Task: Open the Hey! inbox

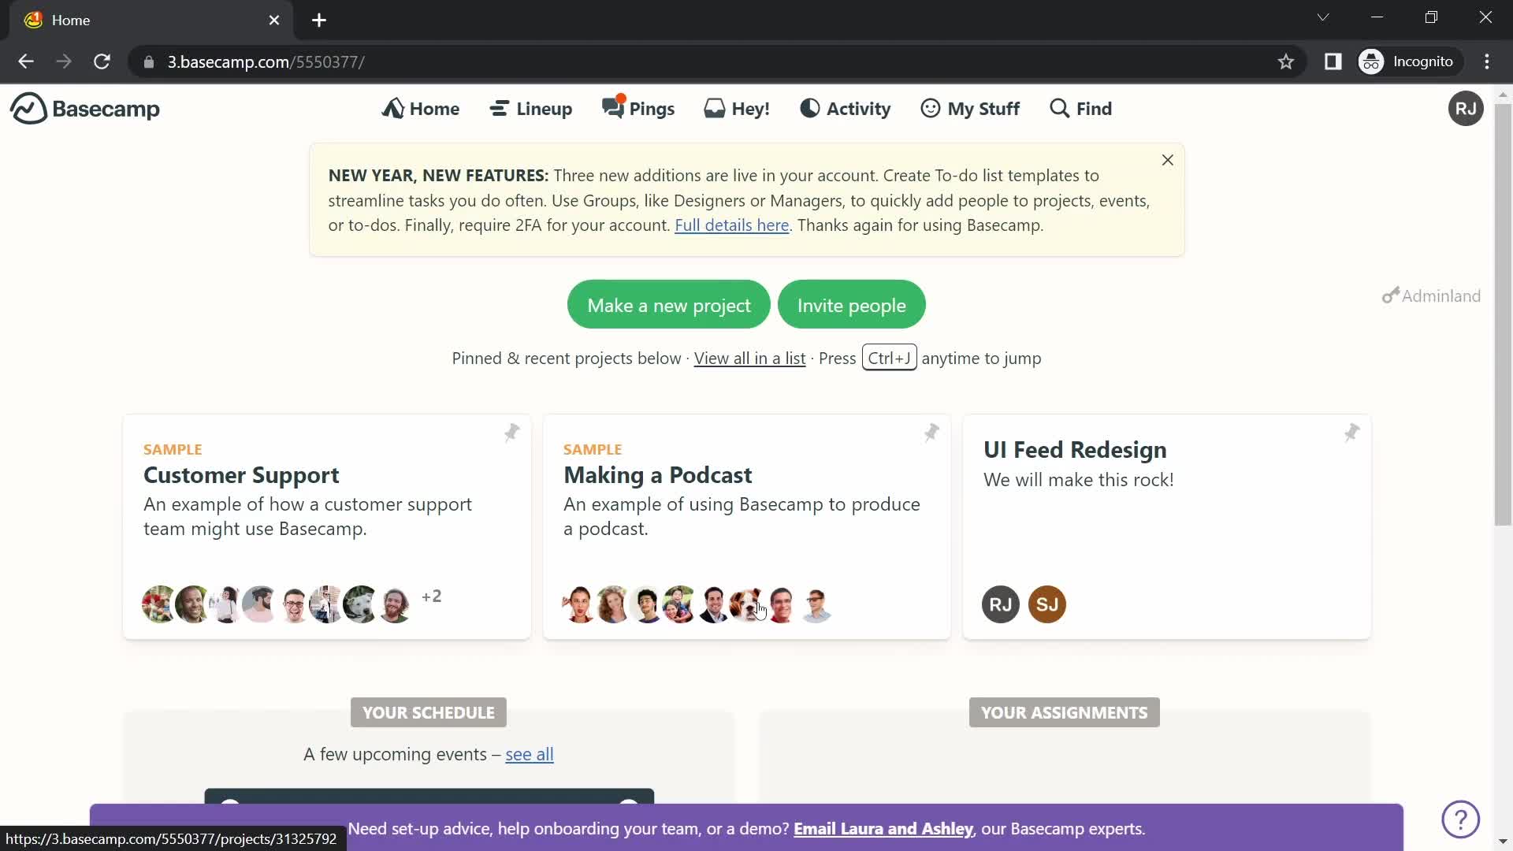Action: (x=737, y=109)
